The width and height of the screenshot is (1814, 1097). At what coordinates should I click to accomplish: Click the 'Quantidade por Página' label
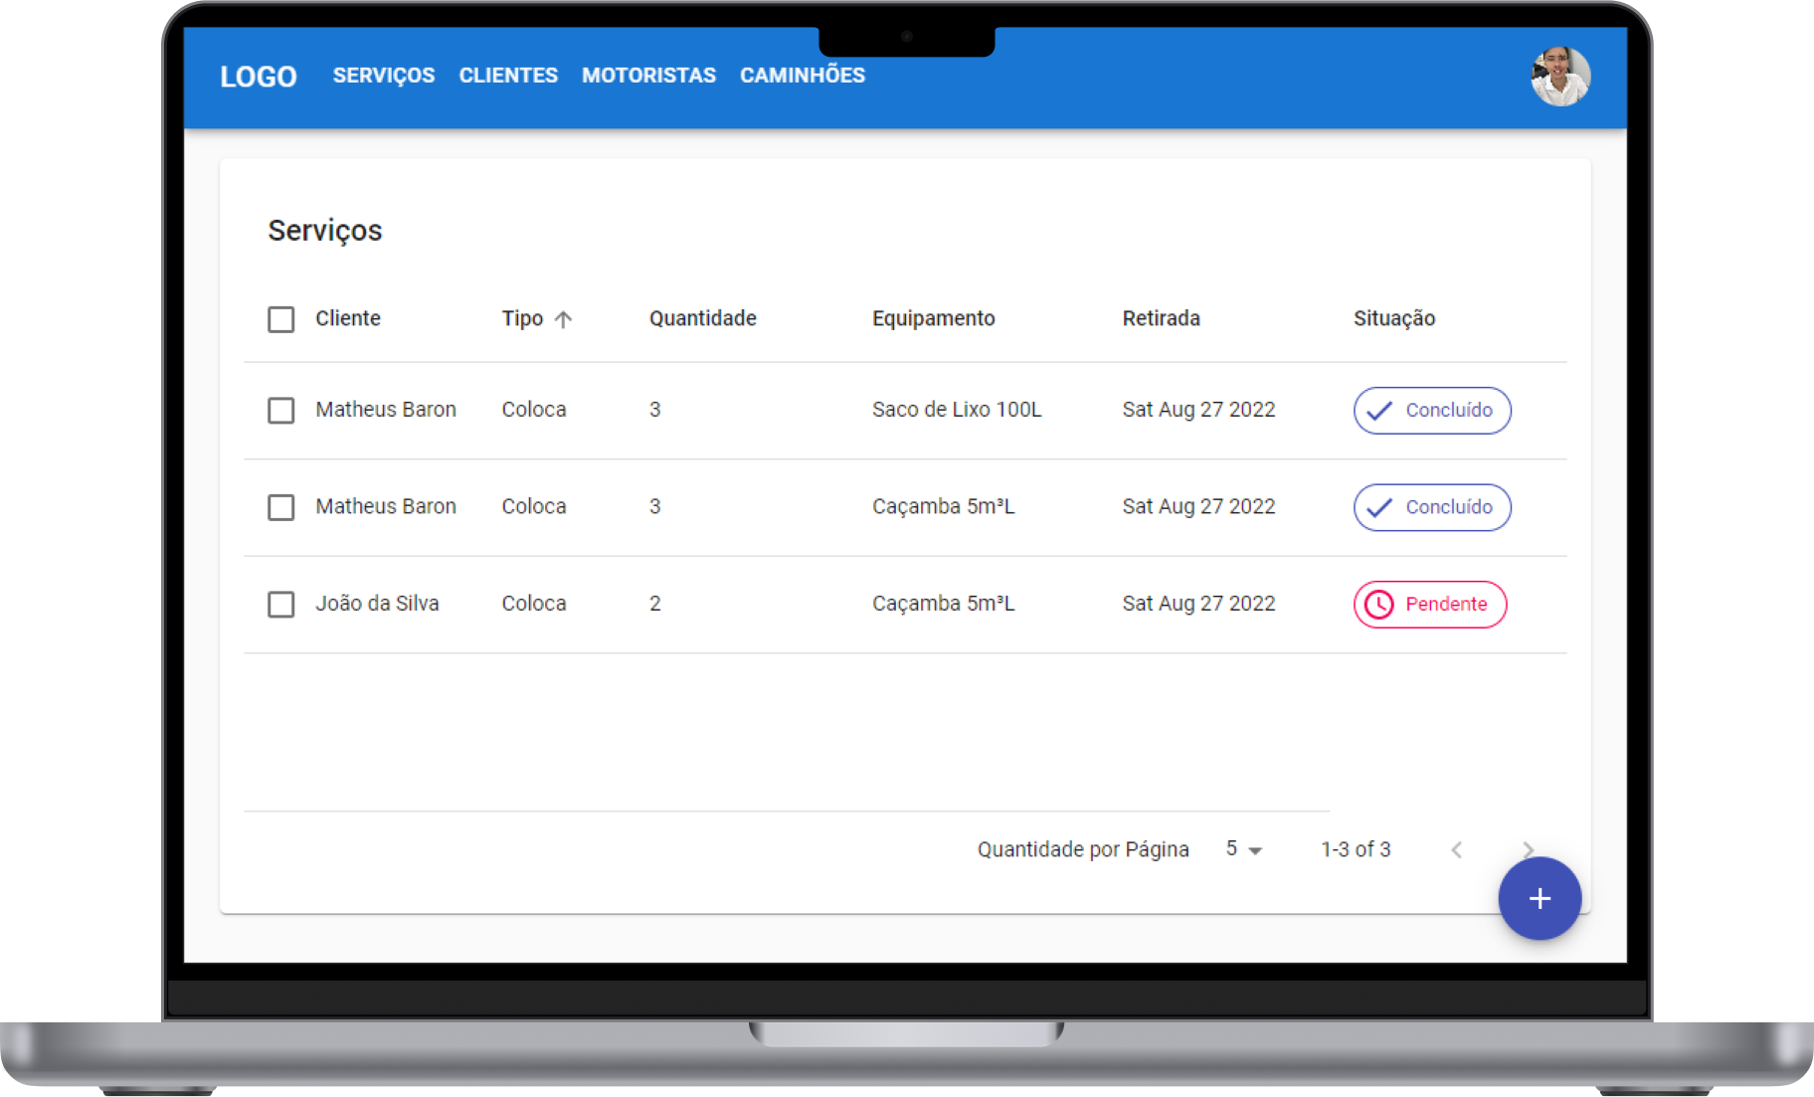[x=1083, y=849]
